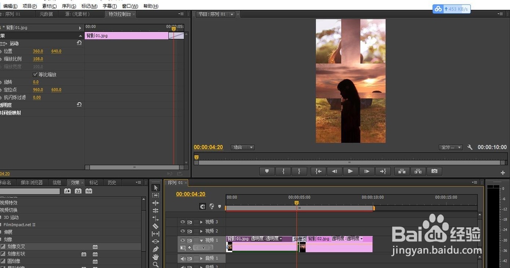Select the Track Select tool
Viewport: 510px width, 268px height.
pyautogui.click(x=156, y=195)
